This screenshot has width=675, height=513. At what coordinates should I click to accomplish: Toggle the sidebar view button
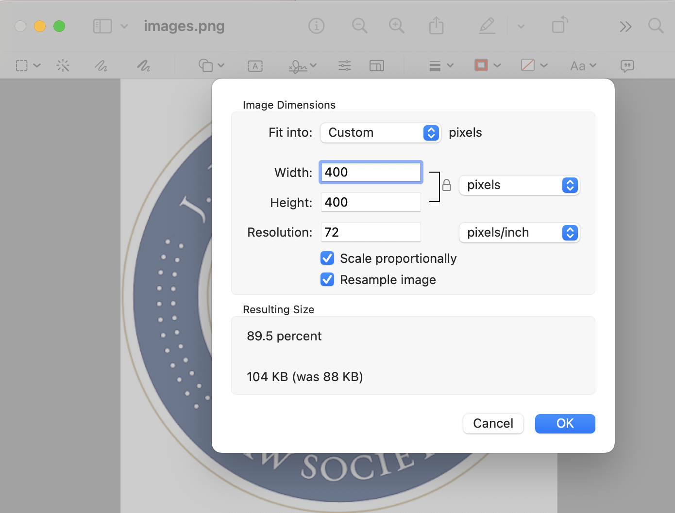click(x=102, y=26)
